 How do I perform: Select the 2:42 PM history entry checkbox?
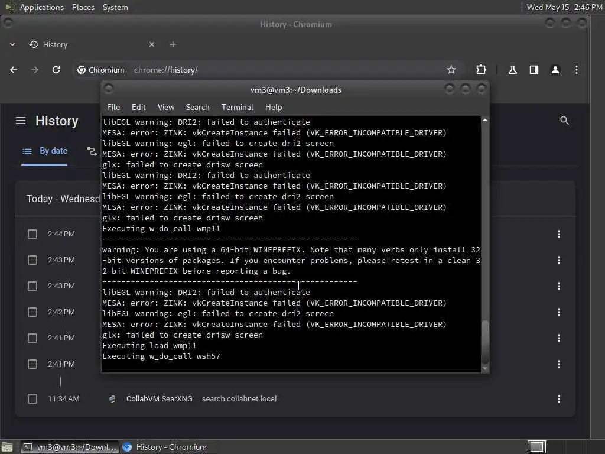coord(32,312)
